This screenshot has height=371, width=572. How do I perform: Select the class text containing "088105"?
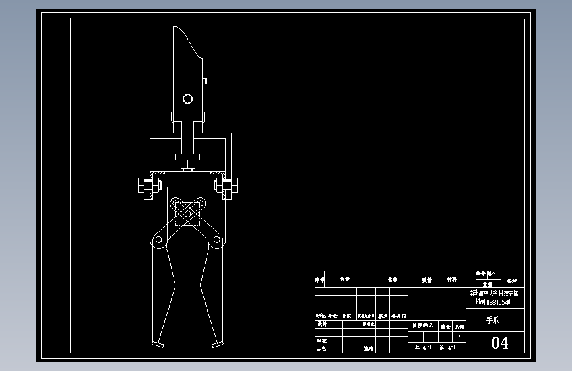(493, 302)
